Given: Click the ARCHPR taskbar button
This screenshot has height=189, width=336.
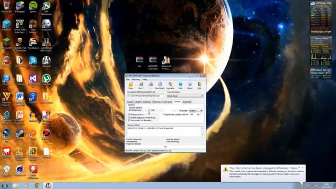Looking at the screenshot, I should pos(48,185).
